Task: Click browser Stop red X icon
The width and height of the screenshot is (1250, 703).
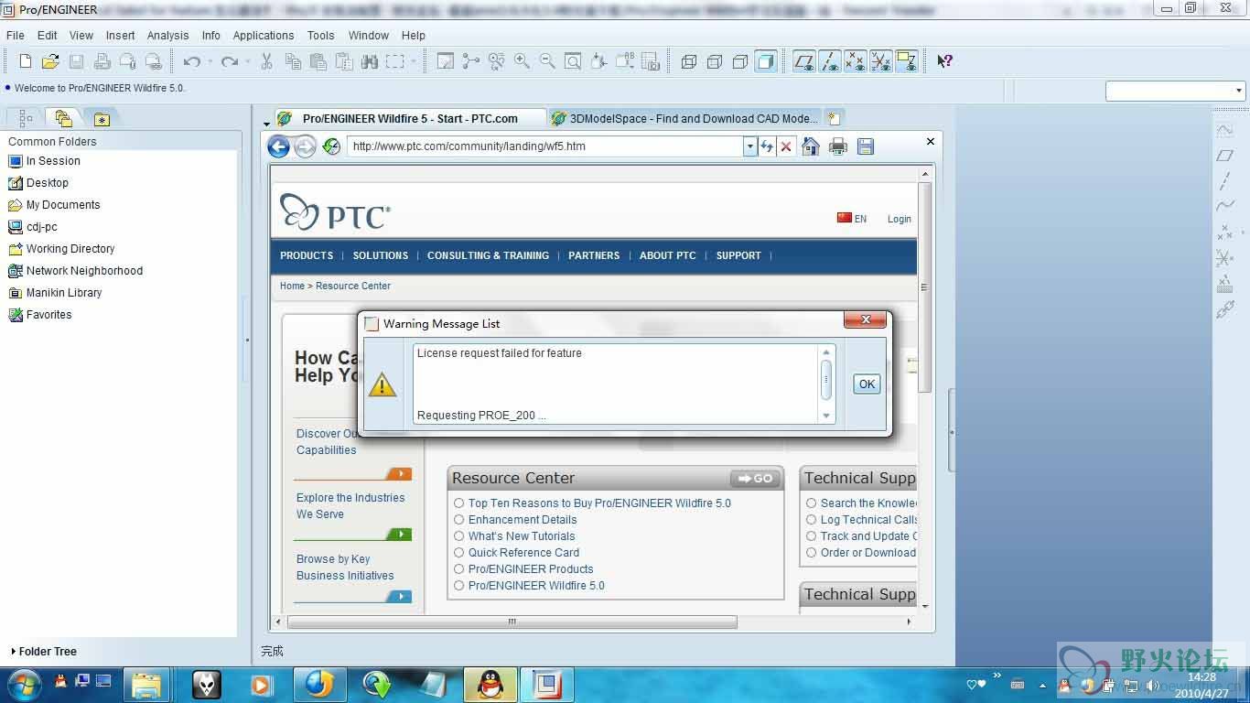Action: 786,146
